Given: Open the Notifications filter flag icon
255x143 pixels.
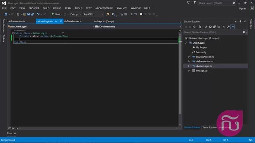Looking at the screenshot, I should (x=194, y=2).
